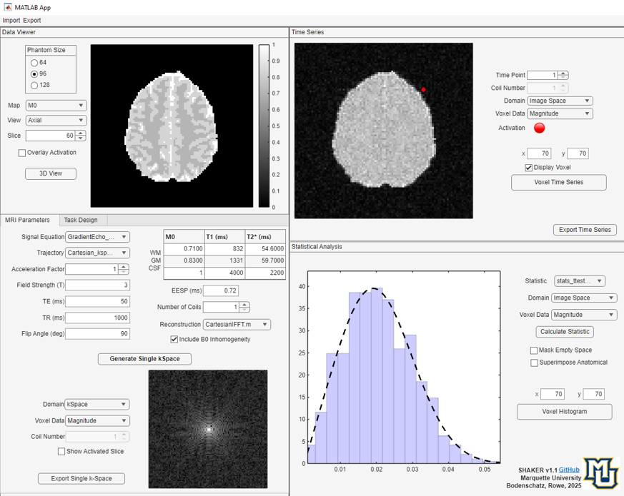The width and height of the screenshot is (624, 496).
Task: Open the View dropdown showing Axial
Action: pyautogui.click(x=56, y=120)
